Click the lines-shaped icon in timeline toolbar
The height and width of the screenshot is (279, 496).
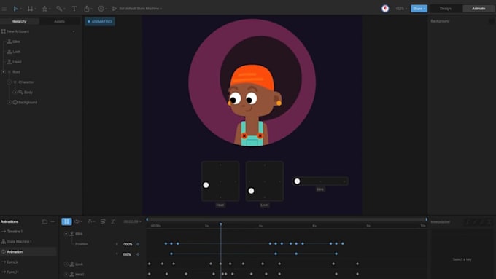click(x=103, y=221)
